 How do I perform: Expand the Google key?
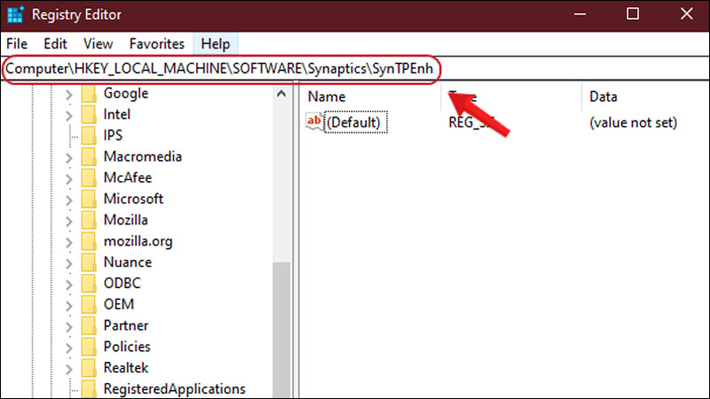pyautogui.click(x=69, y=94)
